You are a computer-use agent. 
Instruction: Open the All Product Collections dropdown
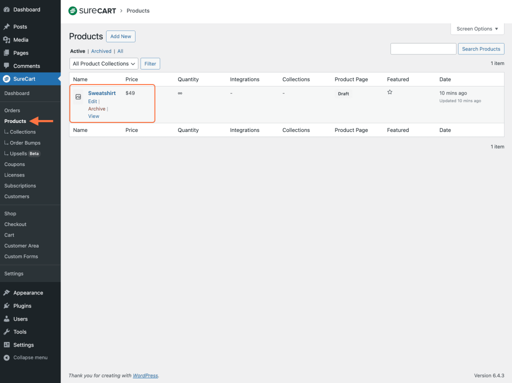[104, 64]
